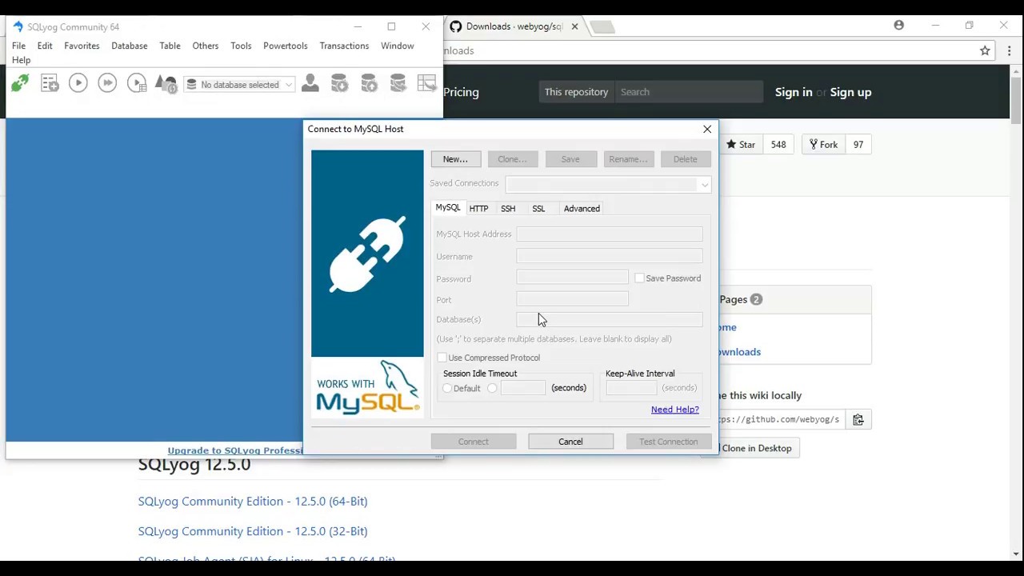Click the Rename... button
Screen dimensions: 1024x576
tap(628, 159)
